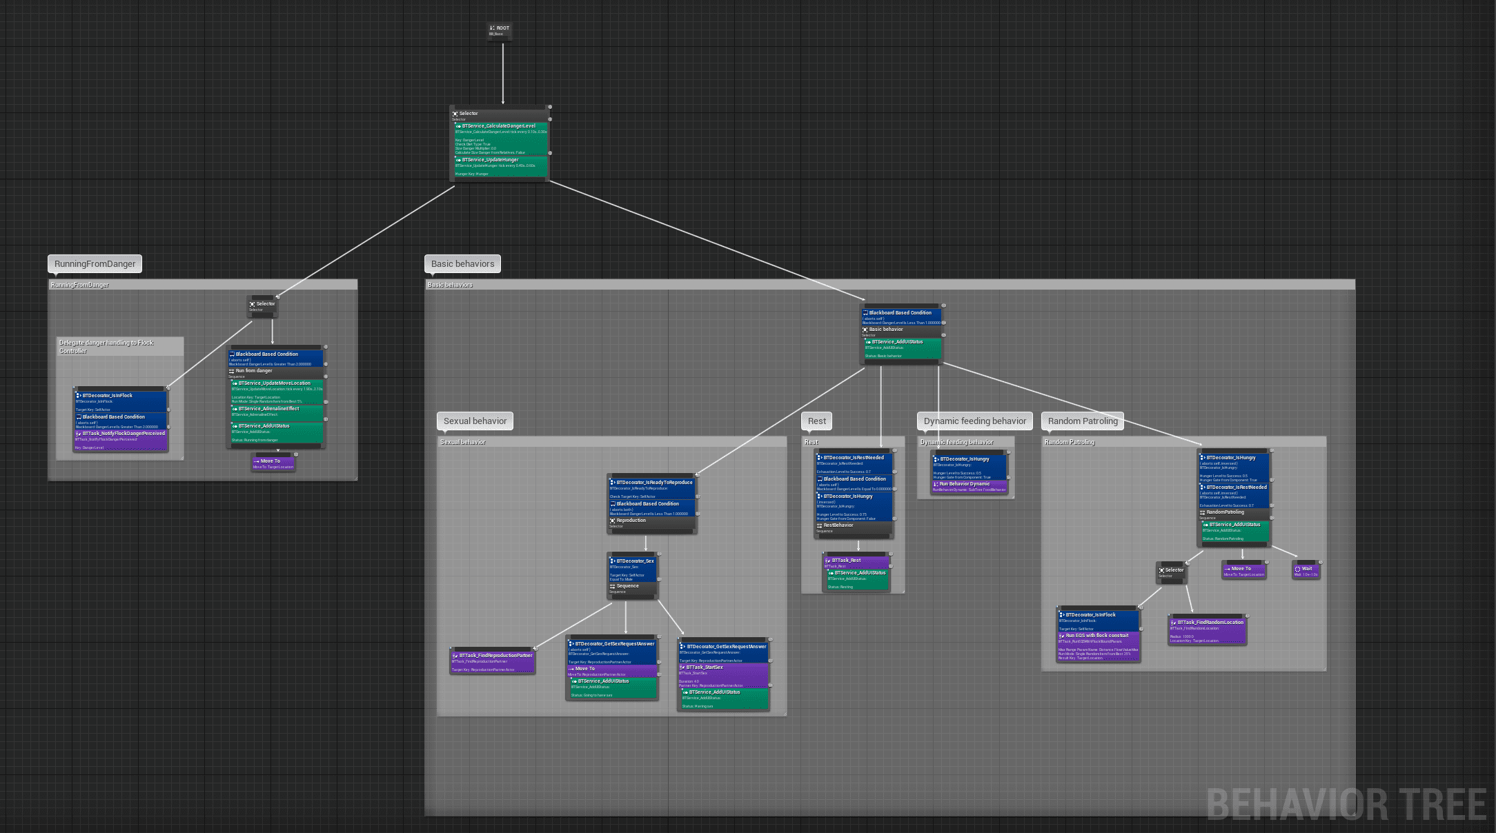This screenshot has height=833, width=1496.
Task: Select Blackboard Based Condition above Reproduction
Action: click(x=652, y=508)
